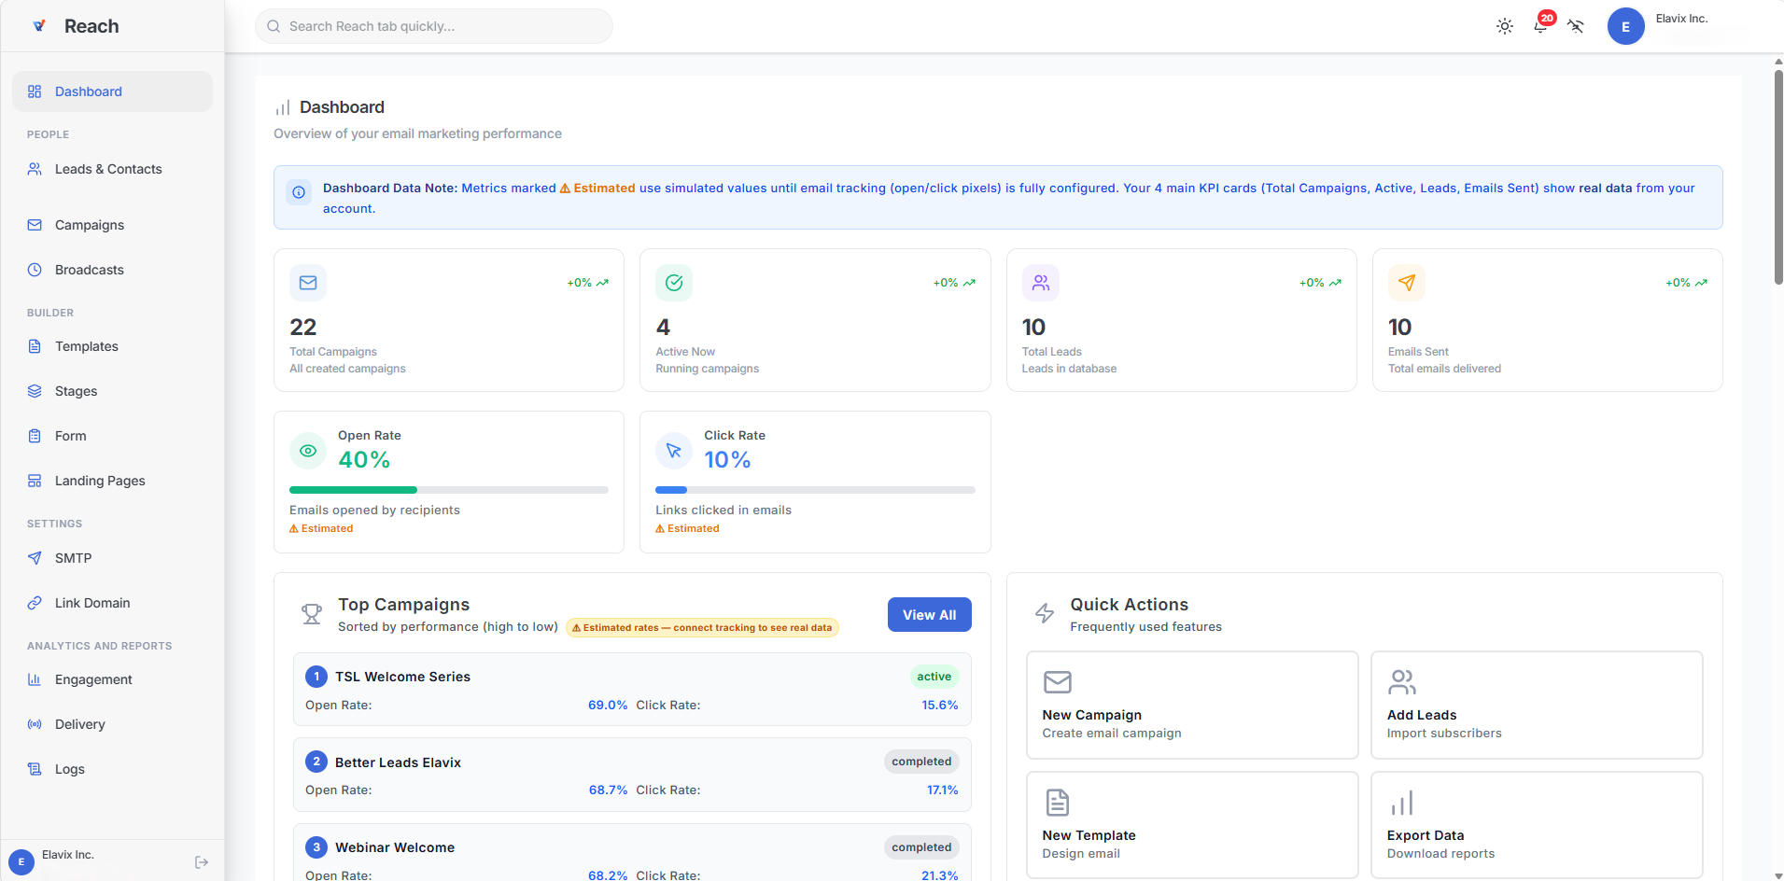The image size is (1784, 881).
Task: Focus the Search Reach tab quickly field
Action: pyautogui.click(x=434, y=26)
